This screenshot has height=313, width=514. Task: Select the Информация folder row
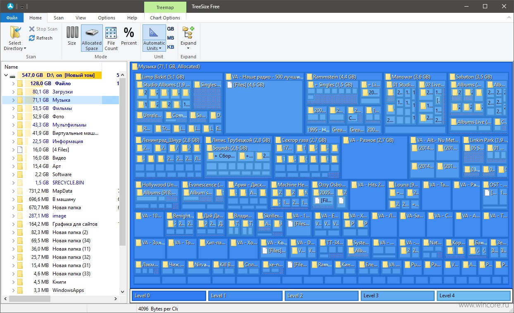pyautogui.click(x=61, y=141)
